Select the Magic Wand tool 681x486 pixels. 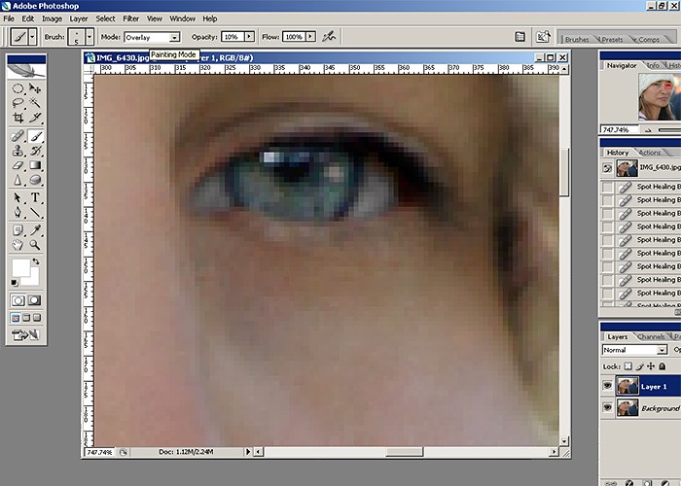click(35, 103)
